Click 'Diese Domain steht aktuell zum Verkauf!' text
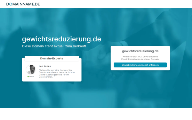The width and height of the screenshot is (192, 120). pyautogui.click(x=54, y=46)
